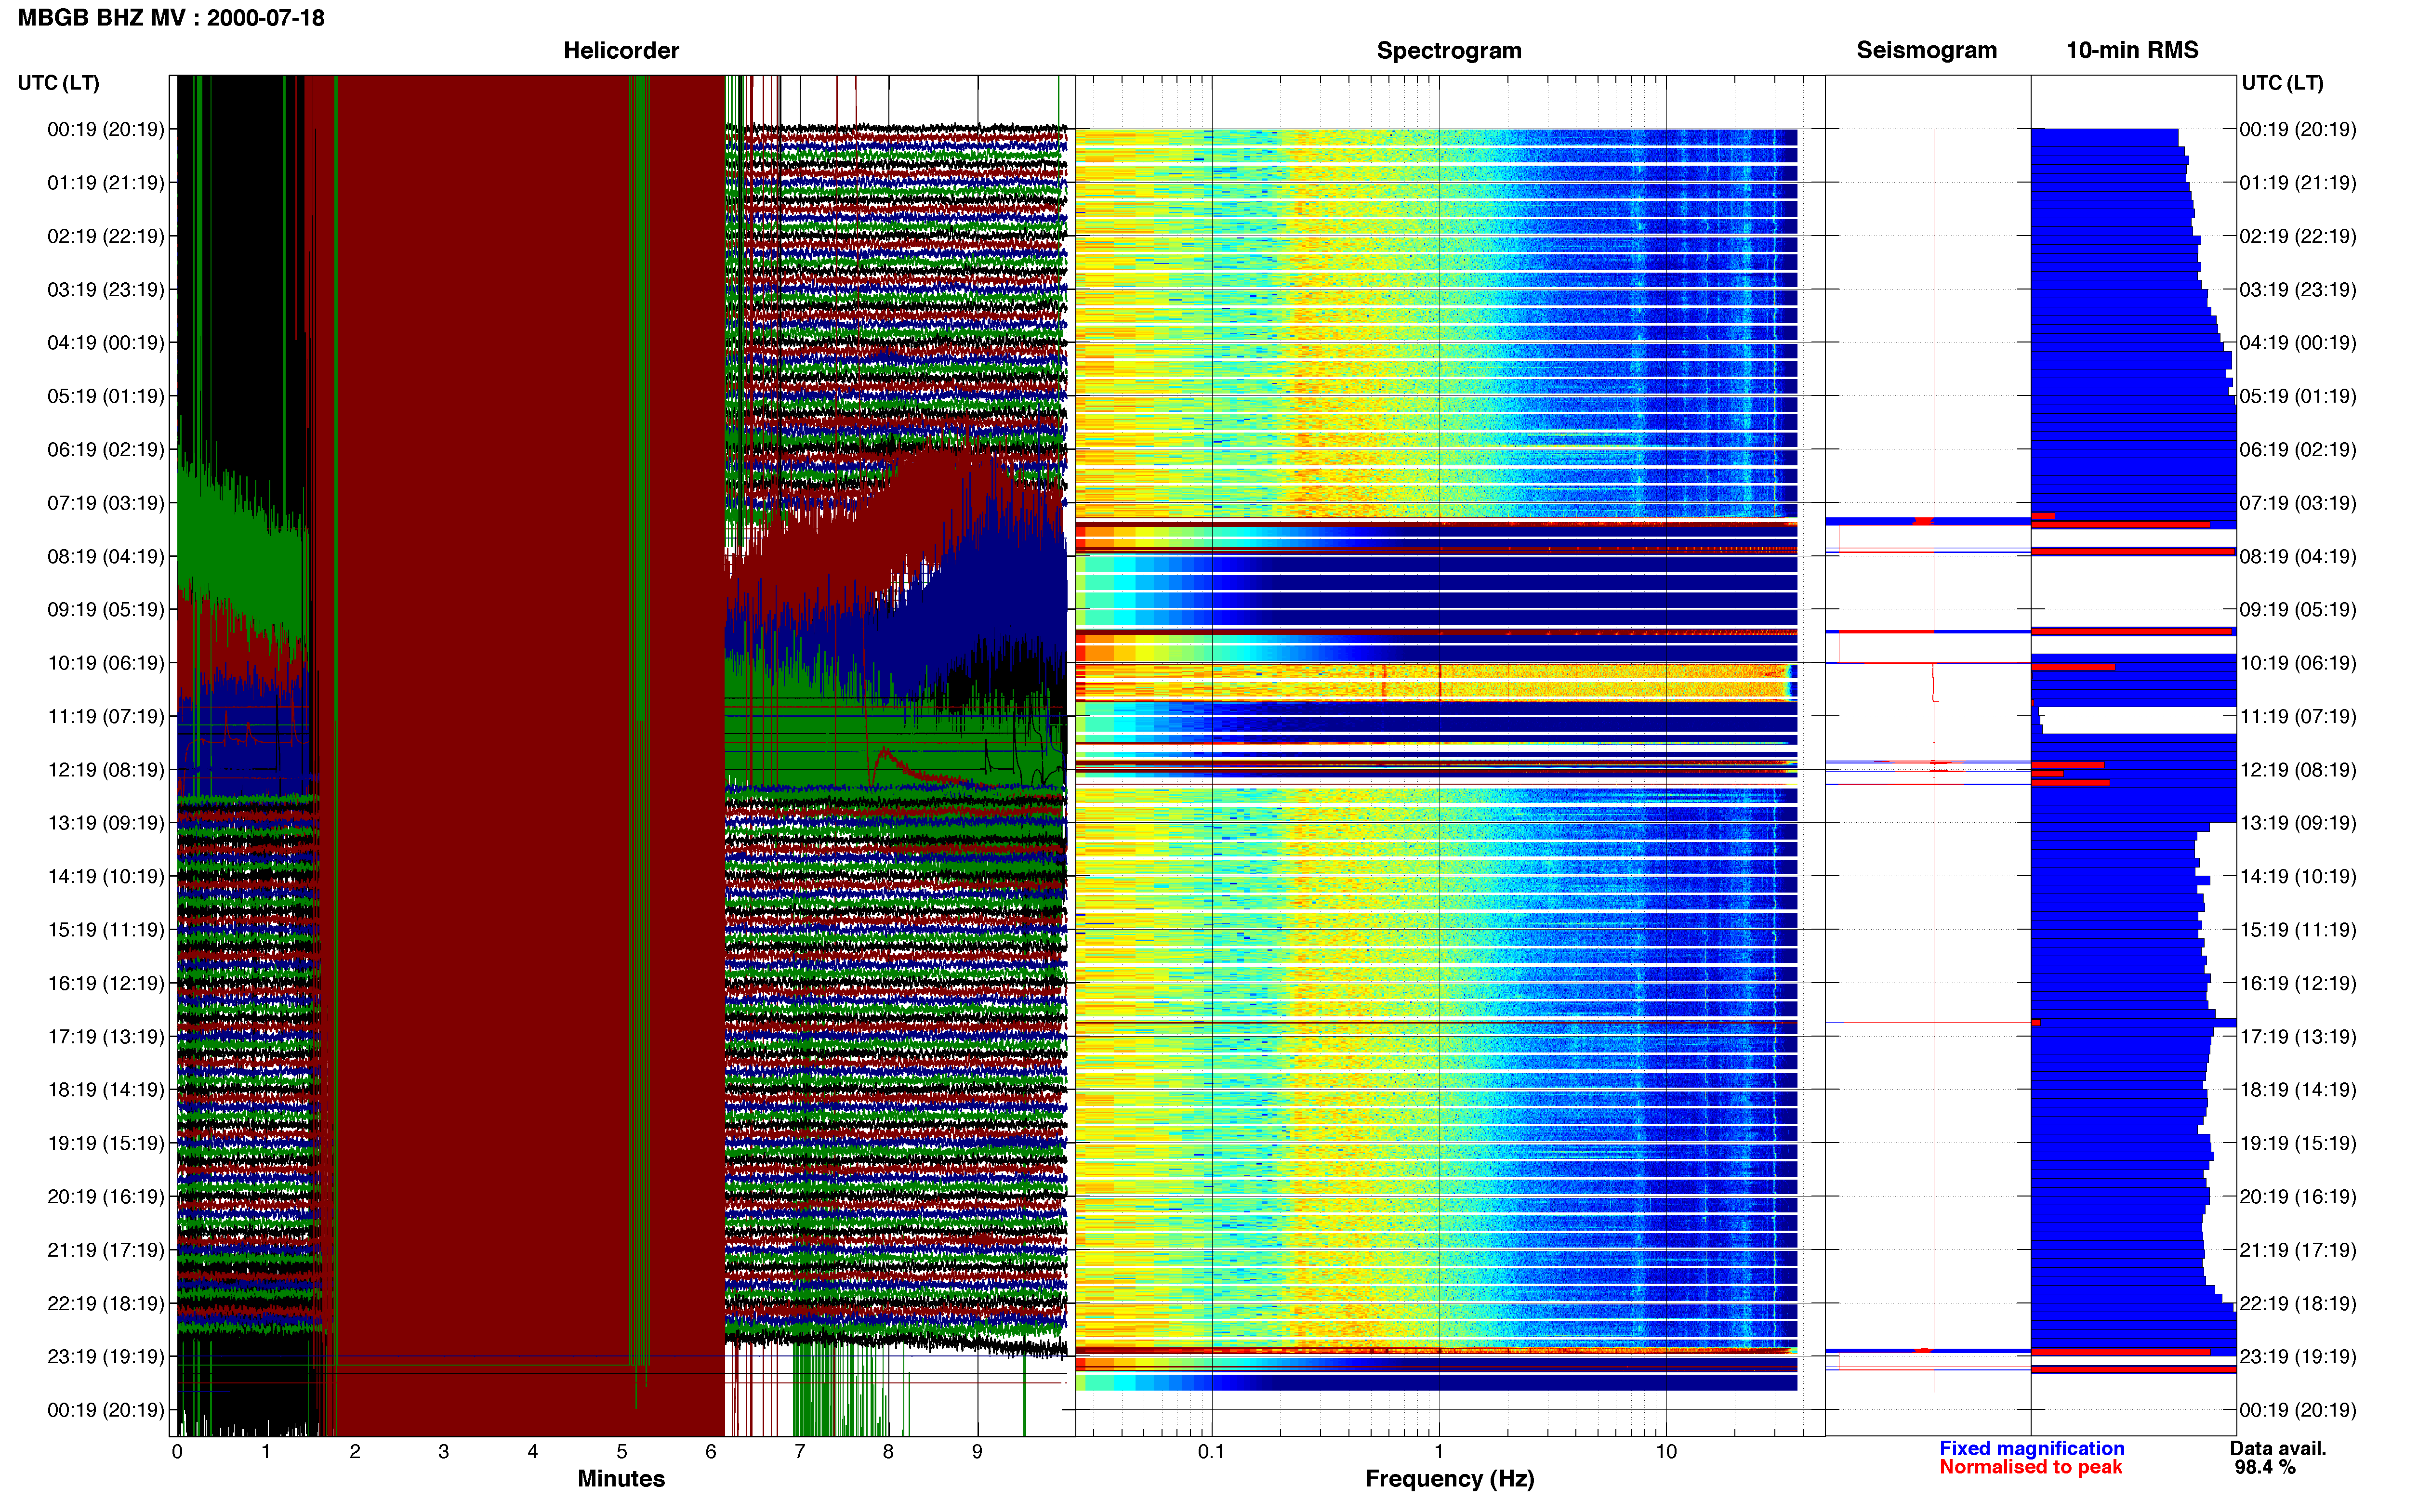2418x1512 pixels.
Task: Select right time label '22:19 (18:19)'
Action: (x=2298, y=1303)
